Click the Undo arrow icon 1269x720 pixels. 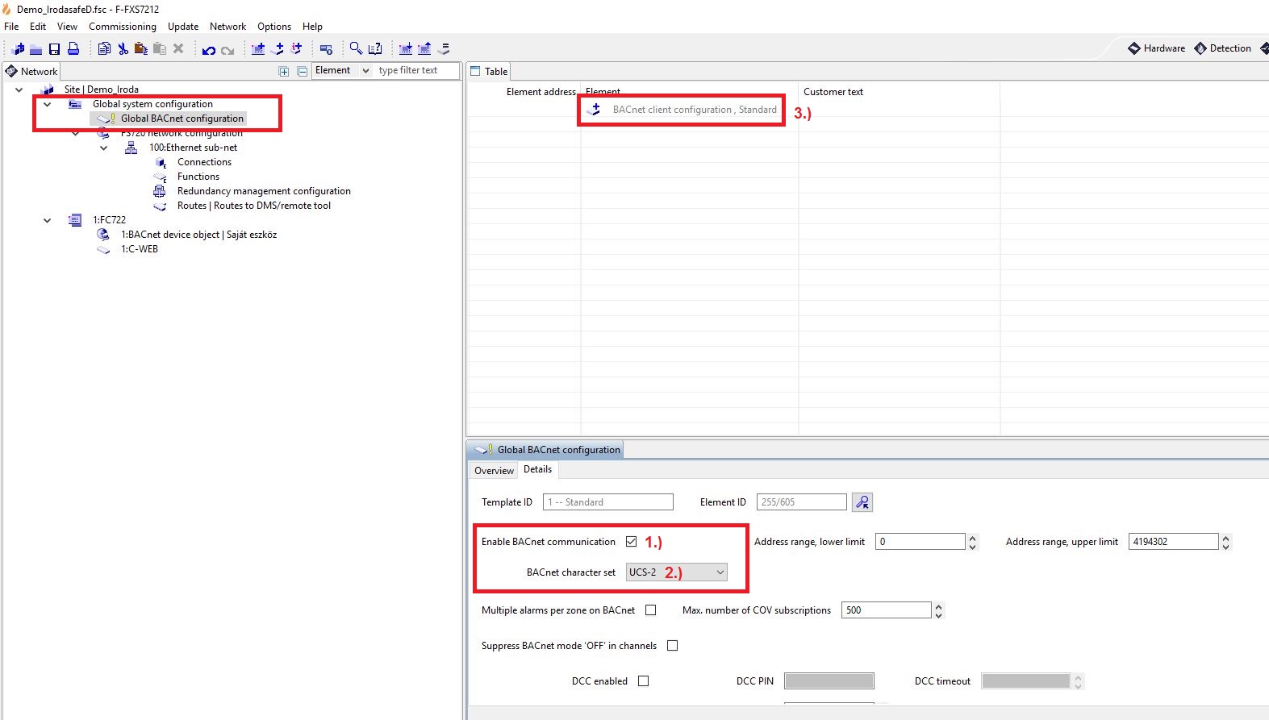208,50
